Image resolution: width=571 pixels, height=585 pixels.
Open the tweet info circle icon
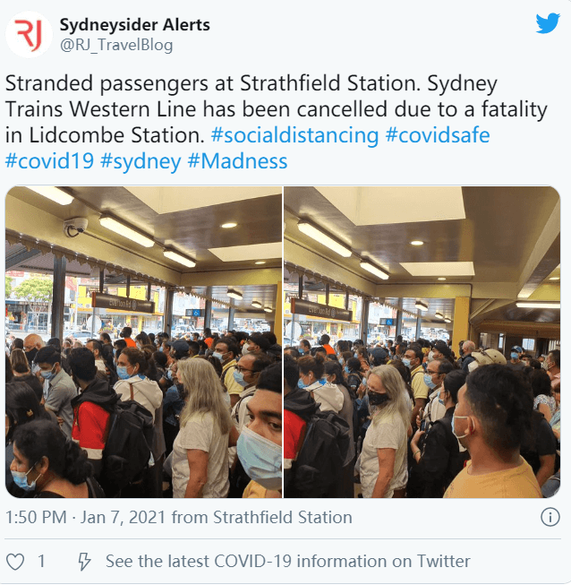click(x=550, y=518)
